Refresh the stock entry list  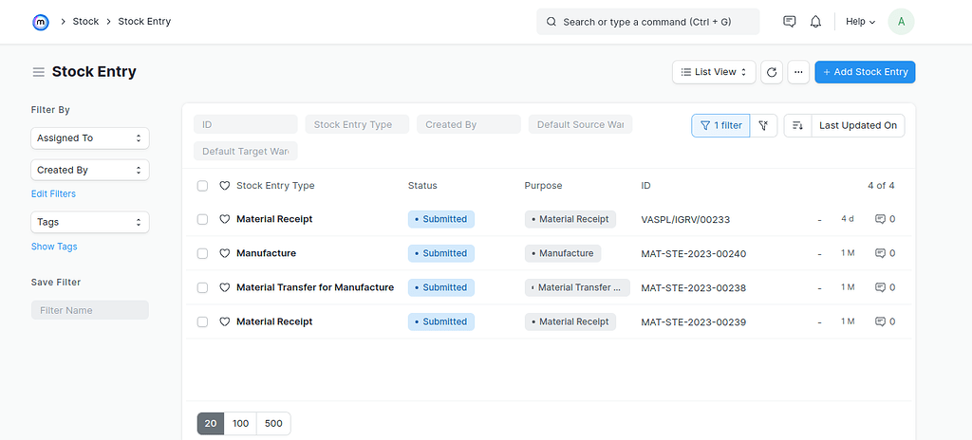[x=772, y=72]
